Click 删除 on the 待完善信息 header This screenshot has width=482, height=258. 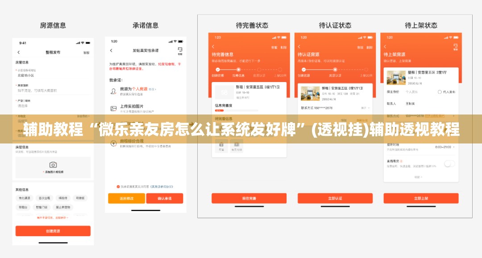283,48
